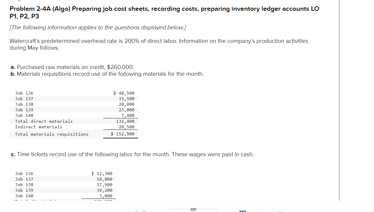Click the $152,900 total value
The height and width of the screenshot is (212, 374).
coord(123,134)
